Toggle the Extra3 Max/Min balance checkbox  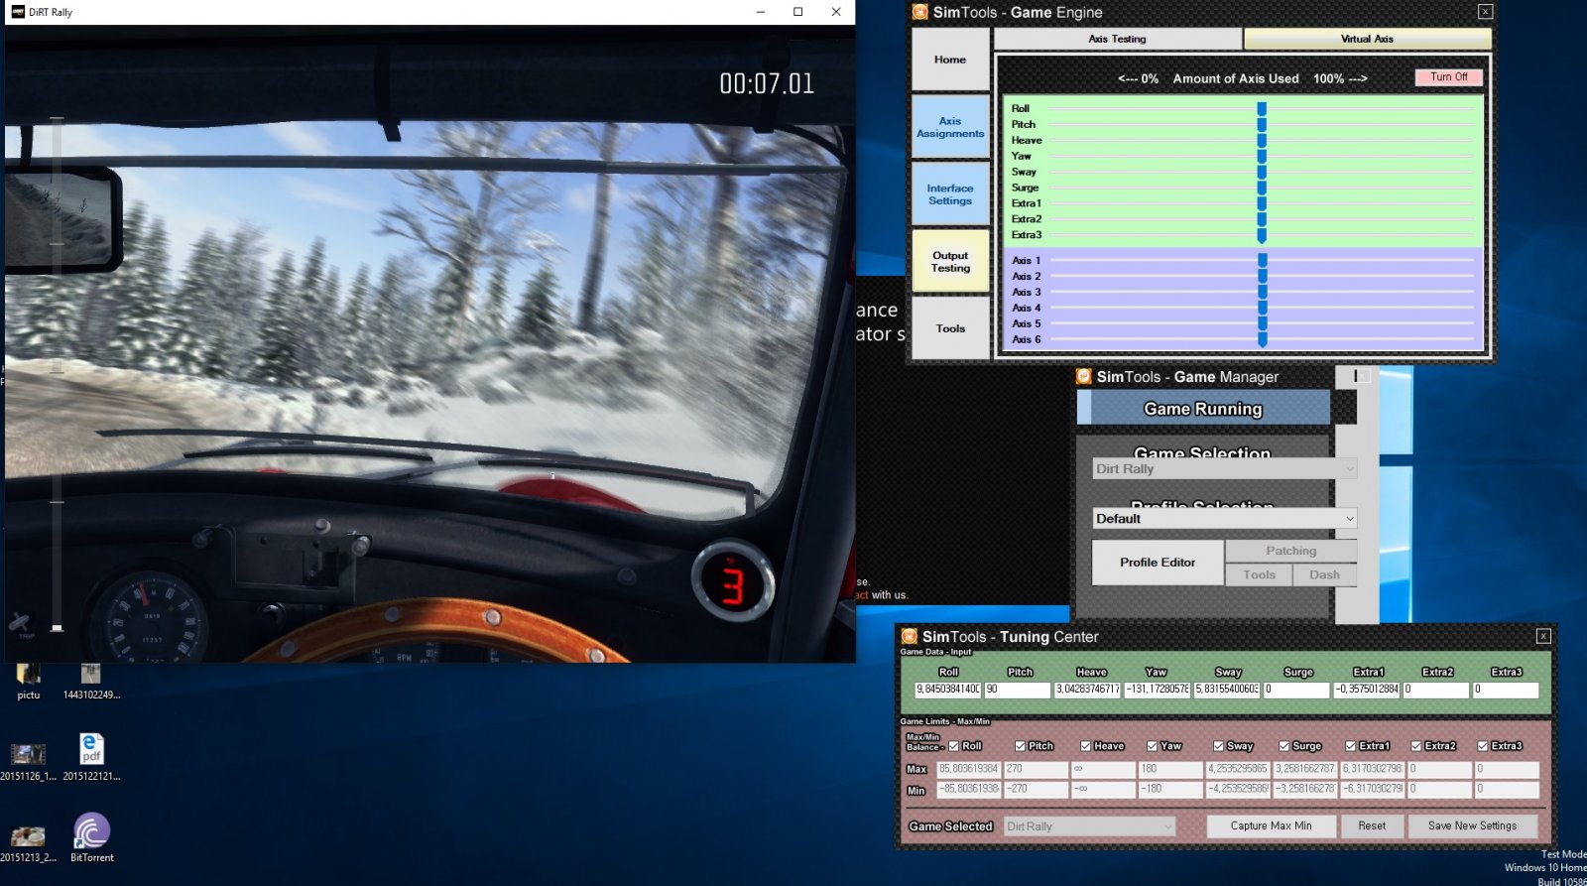pyautogui.click(x=1483, y=746)
